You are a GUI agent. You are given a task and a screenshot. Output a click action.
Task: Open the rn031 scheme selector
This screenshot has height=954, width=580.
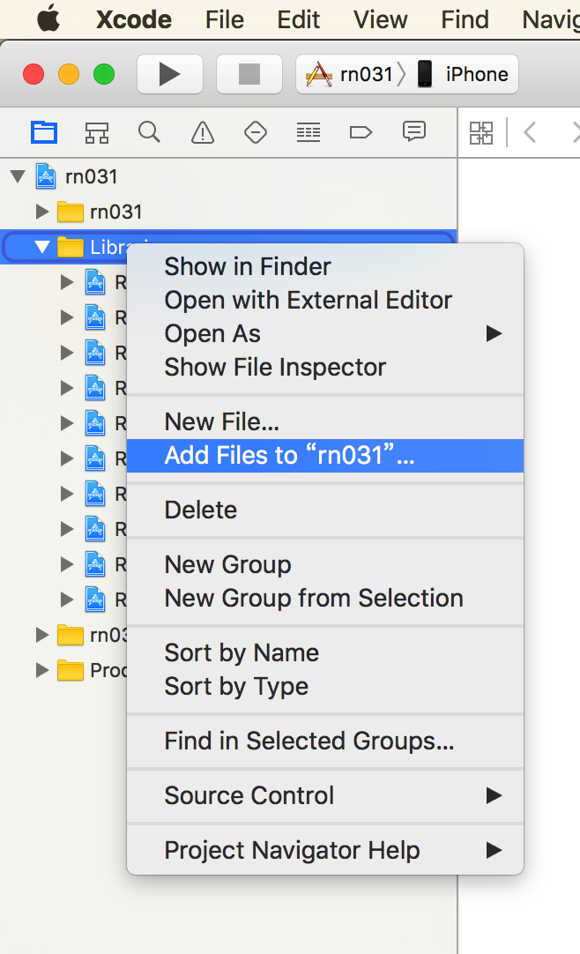point(353,74)
